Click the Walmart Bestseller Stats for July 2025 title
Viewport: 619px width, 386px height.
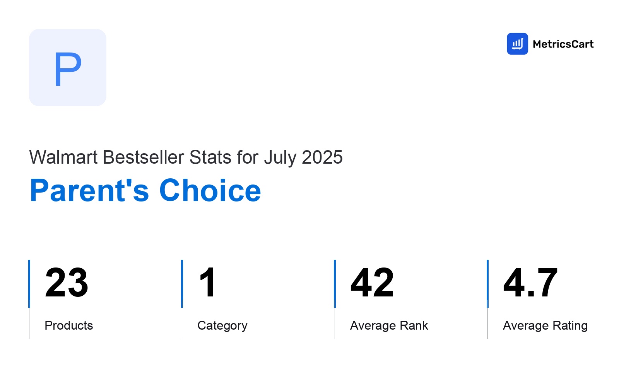tap(186, 157)
